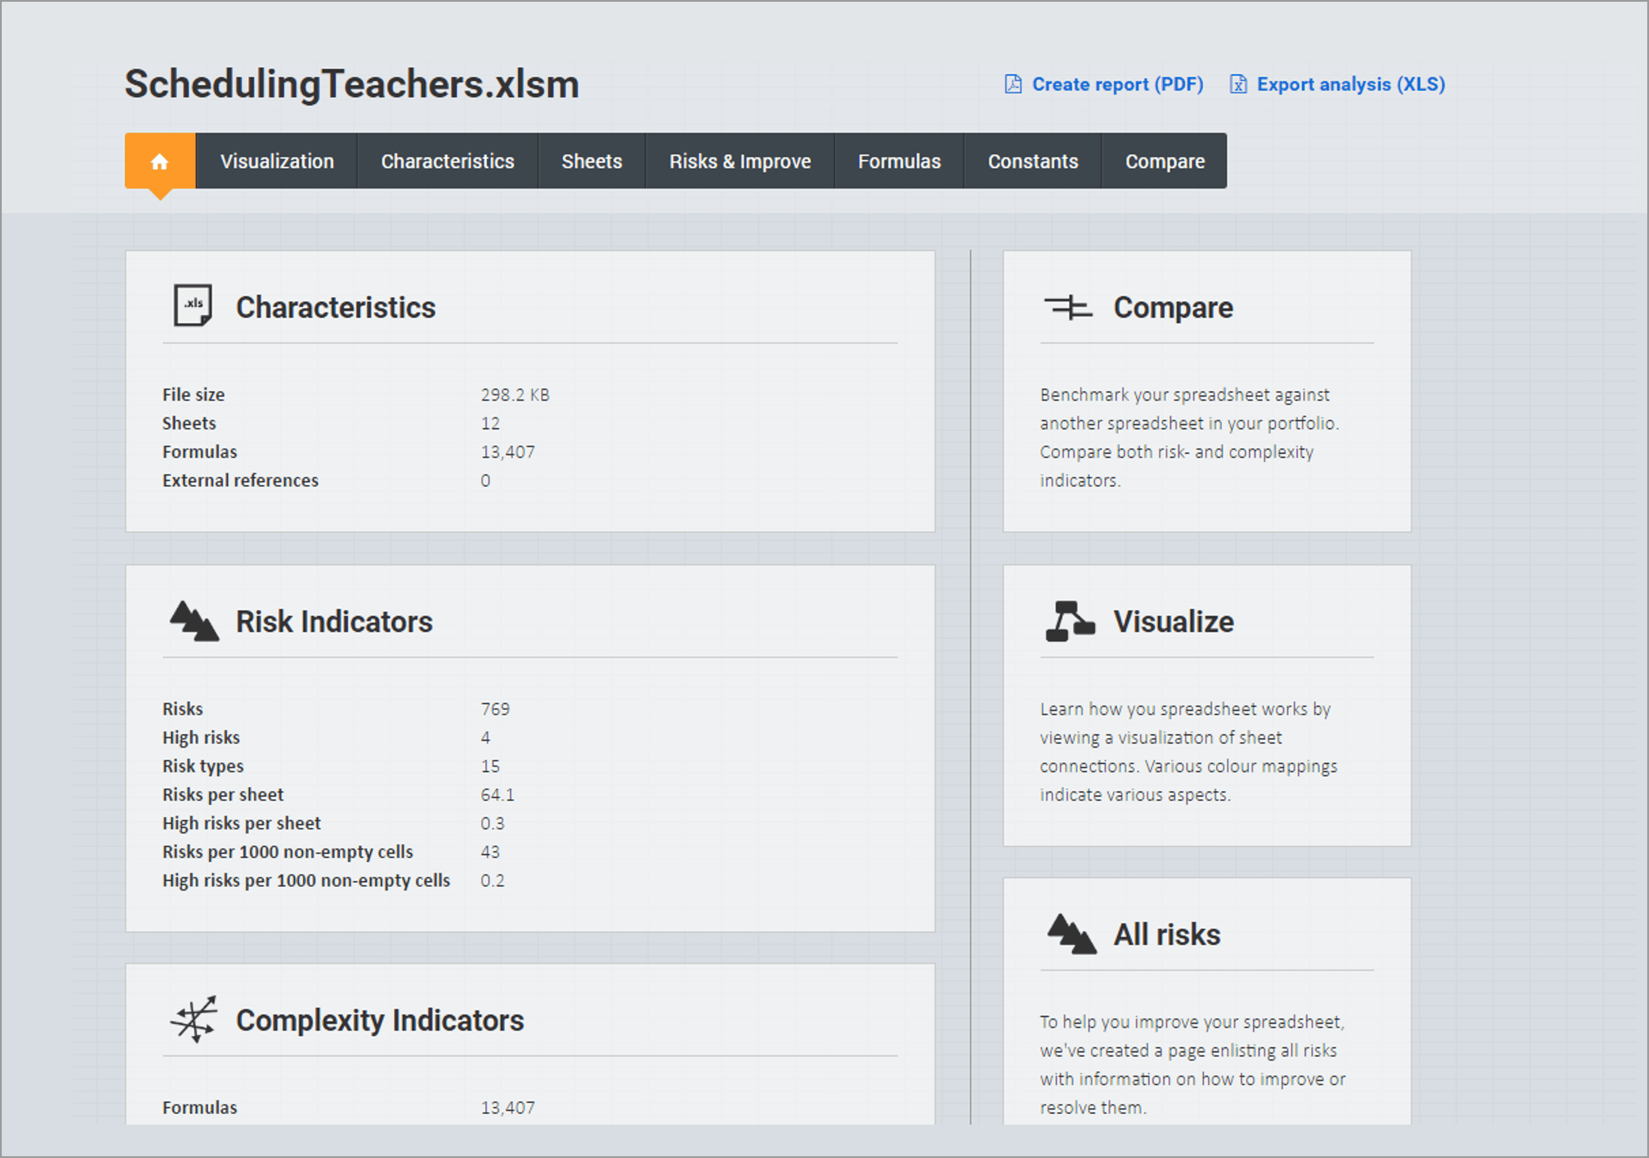Open the Risks & Improve tab
Screen dimensions: 1649x1158
[740, 161]
